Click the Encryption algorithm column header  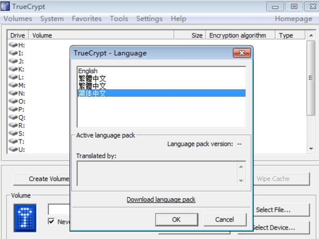click(240, 35)
